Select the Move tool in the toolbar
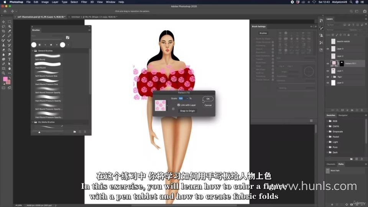This screenshot has height=207, width=368. click(3, 22)
